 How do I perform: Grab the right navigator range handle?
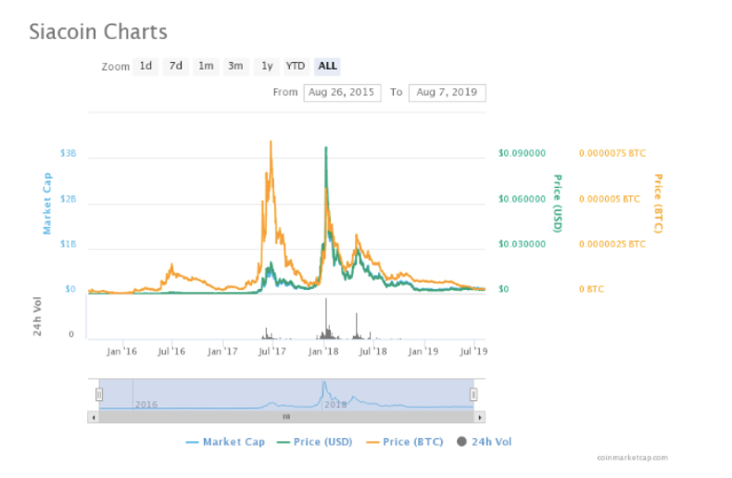point(473,395)
